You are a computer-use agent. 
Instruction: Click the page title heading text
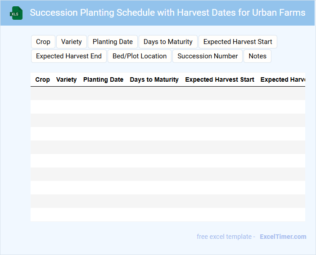coord(167,13)
